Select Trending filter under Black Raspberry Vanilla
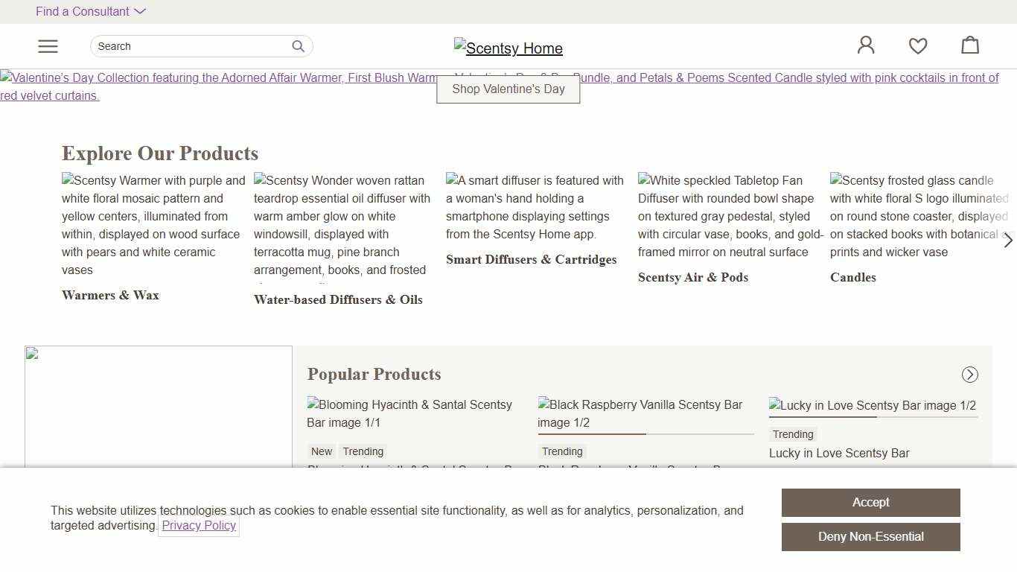This screenshot has height=572, width=1017. [x=562, y=451]
